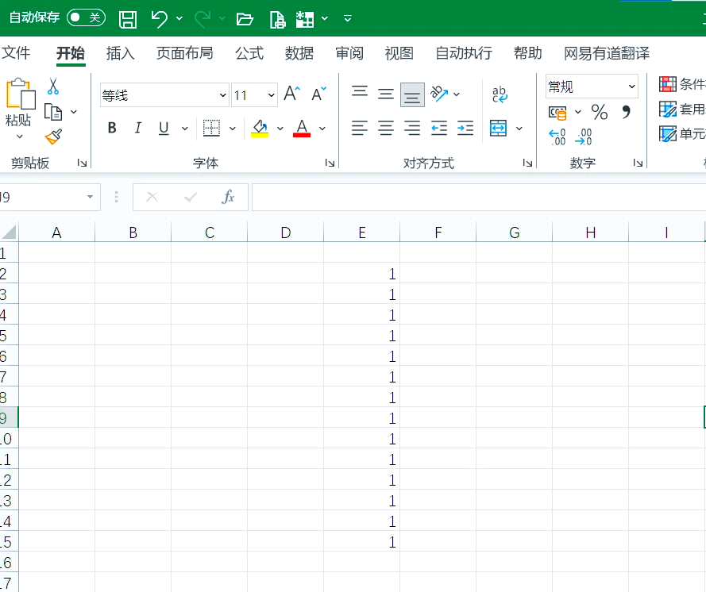Click the Copy icon
Image resolution: width=706 pixels, height=592 pixels.
click(x=53, y=112)
